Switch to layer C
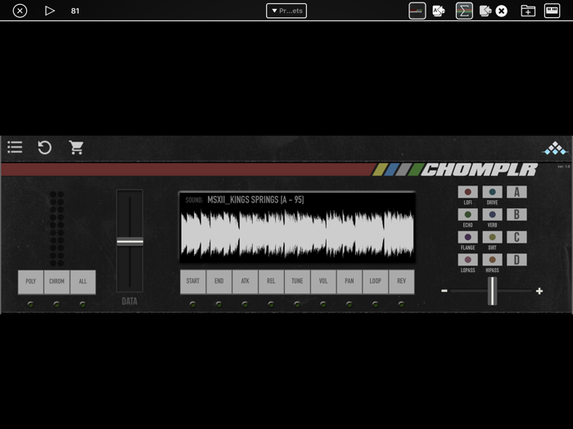Image resolution: width=573 pixels, height=429 pixels. click(517, 237)
